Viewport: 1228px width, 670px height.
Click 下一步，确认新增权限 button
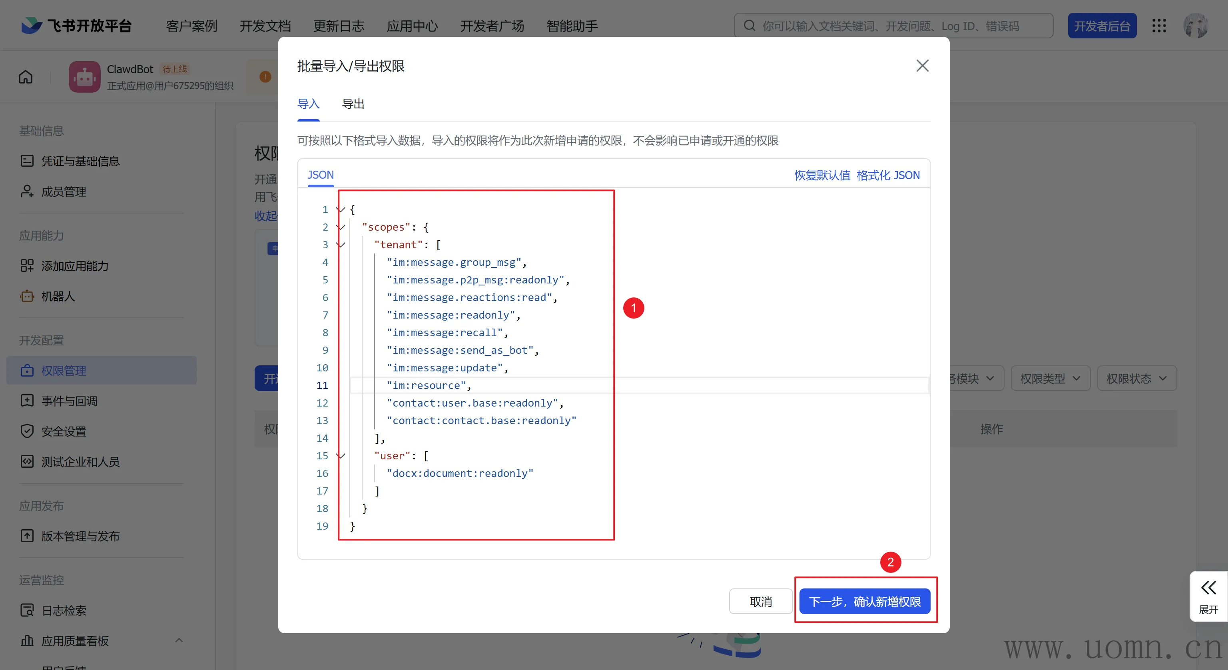(864, 601)
